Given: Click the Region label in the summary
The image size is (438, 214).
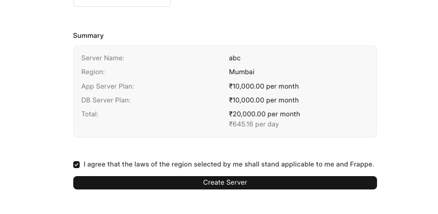Looking at the screenshot, I should 93,72.
